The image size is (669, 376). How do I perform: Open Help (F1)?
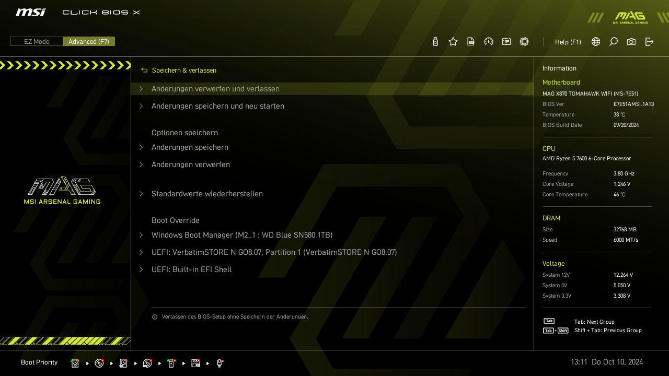[x=568, y=42]
